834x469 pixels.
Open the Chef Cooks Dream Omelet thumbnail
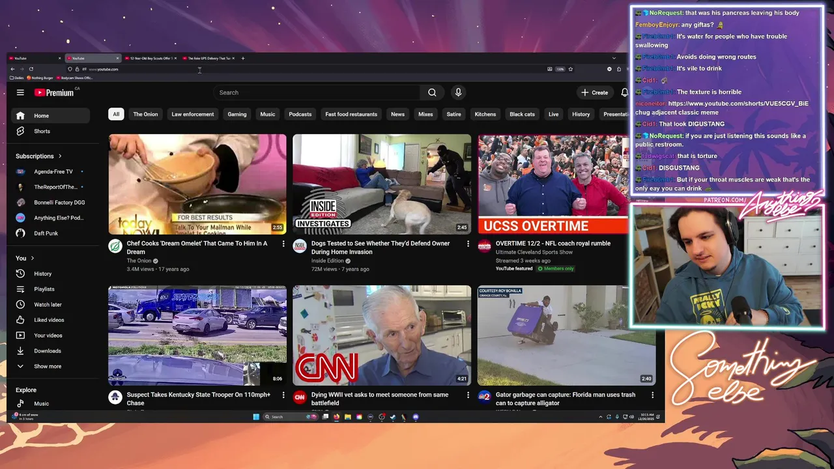(x=197, y=184)
